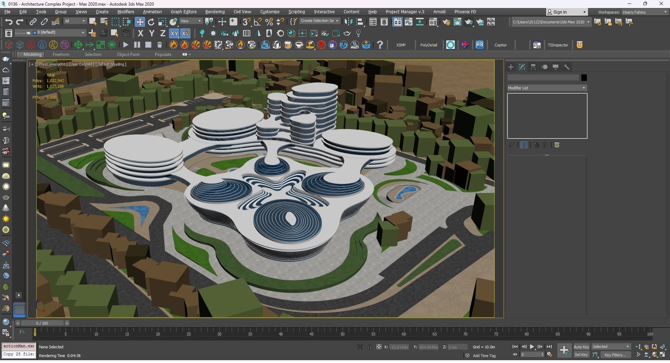This screenshot has width=670, height=363.
Task: Click Maximize Viewport toggle icon
Action: click(662, 355)
